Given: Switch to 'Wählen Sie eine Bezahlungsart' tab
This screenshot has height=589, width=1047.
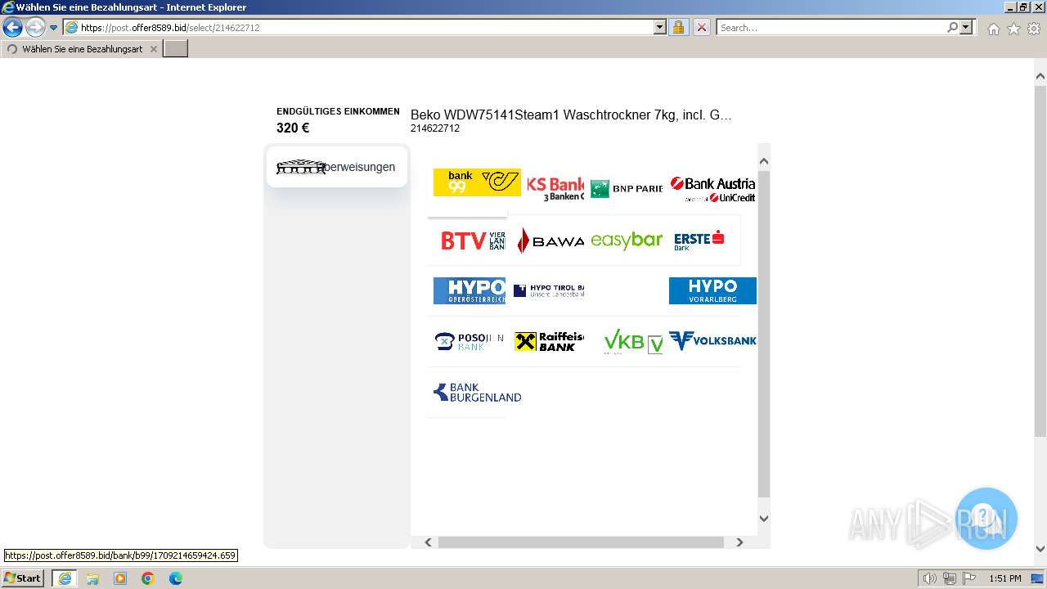Looking at the screenshot, I should pyautogui.click(x=82, y=49).
